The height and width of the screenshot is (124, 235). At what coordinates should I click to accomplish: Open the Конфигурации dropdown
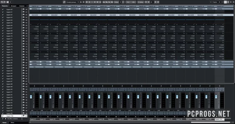coord(73,2)
